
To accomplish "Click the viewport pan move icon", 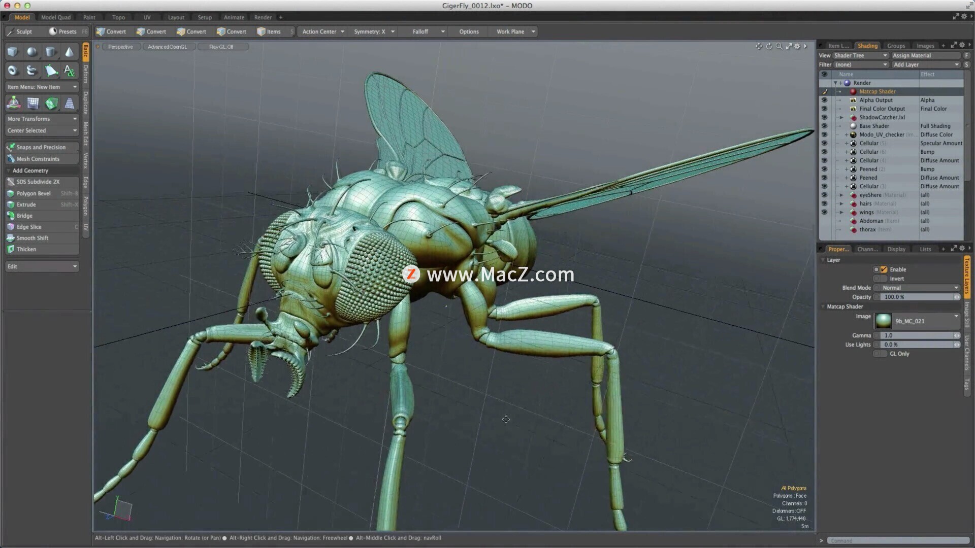I will click(x=759, y=46).
